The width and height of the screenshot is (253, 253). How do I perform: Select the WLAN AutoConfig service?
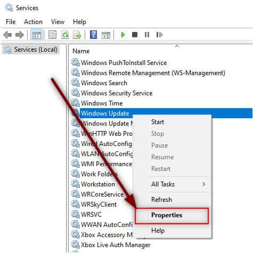coord(107,154)
